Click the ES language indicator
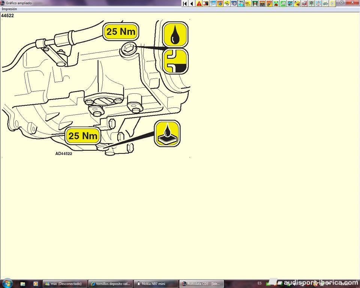The height and width of the screenshot is (288, 360). [259, 283]
